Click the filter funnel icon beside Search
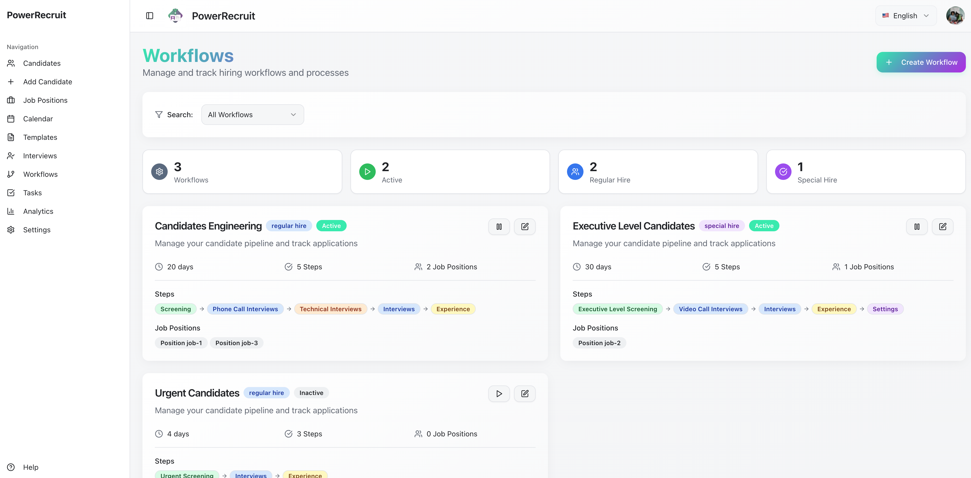The width and height of the screenshot is (971, 478). pyautogui.click(x=159, y=115)
